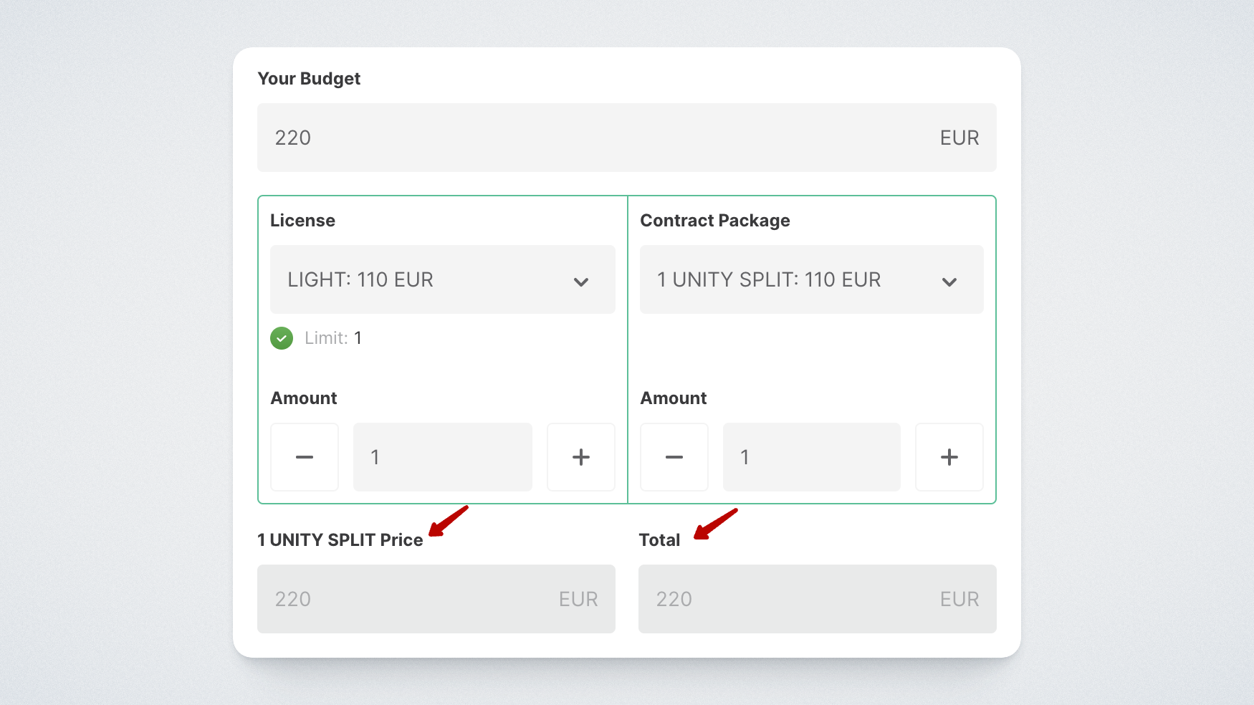
Task: Focus the Your Budget input field
Action: 602,138
